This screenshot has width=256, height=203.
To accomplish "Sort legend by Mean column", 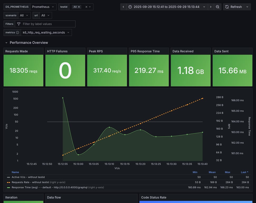I will coord(212,172).
